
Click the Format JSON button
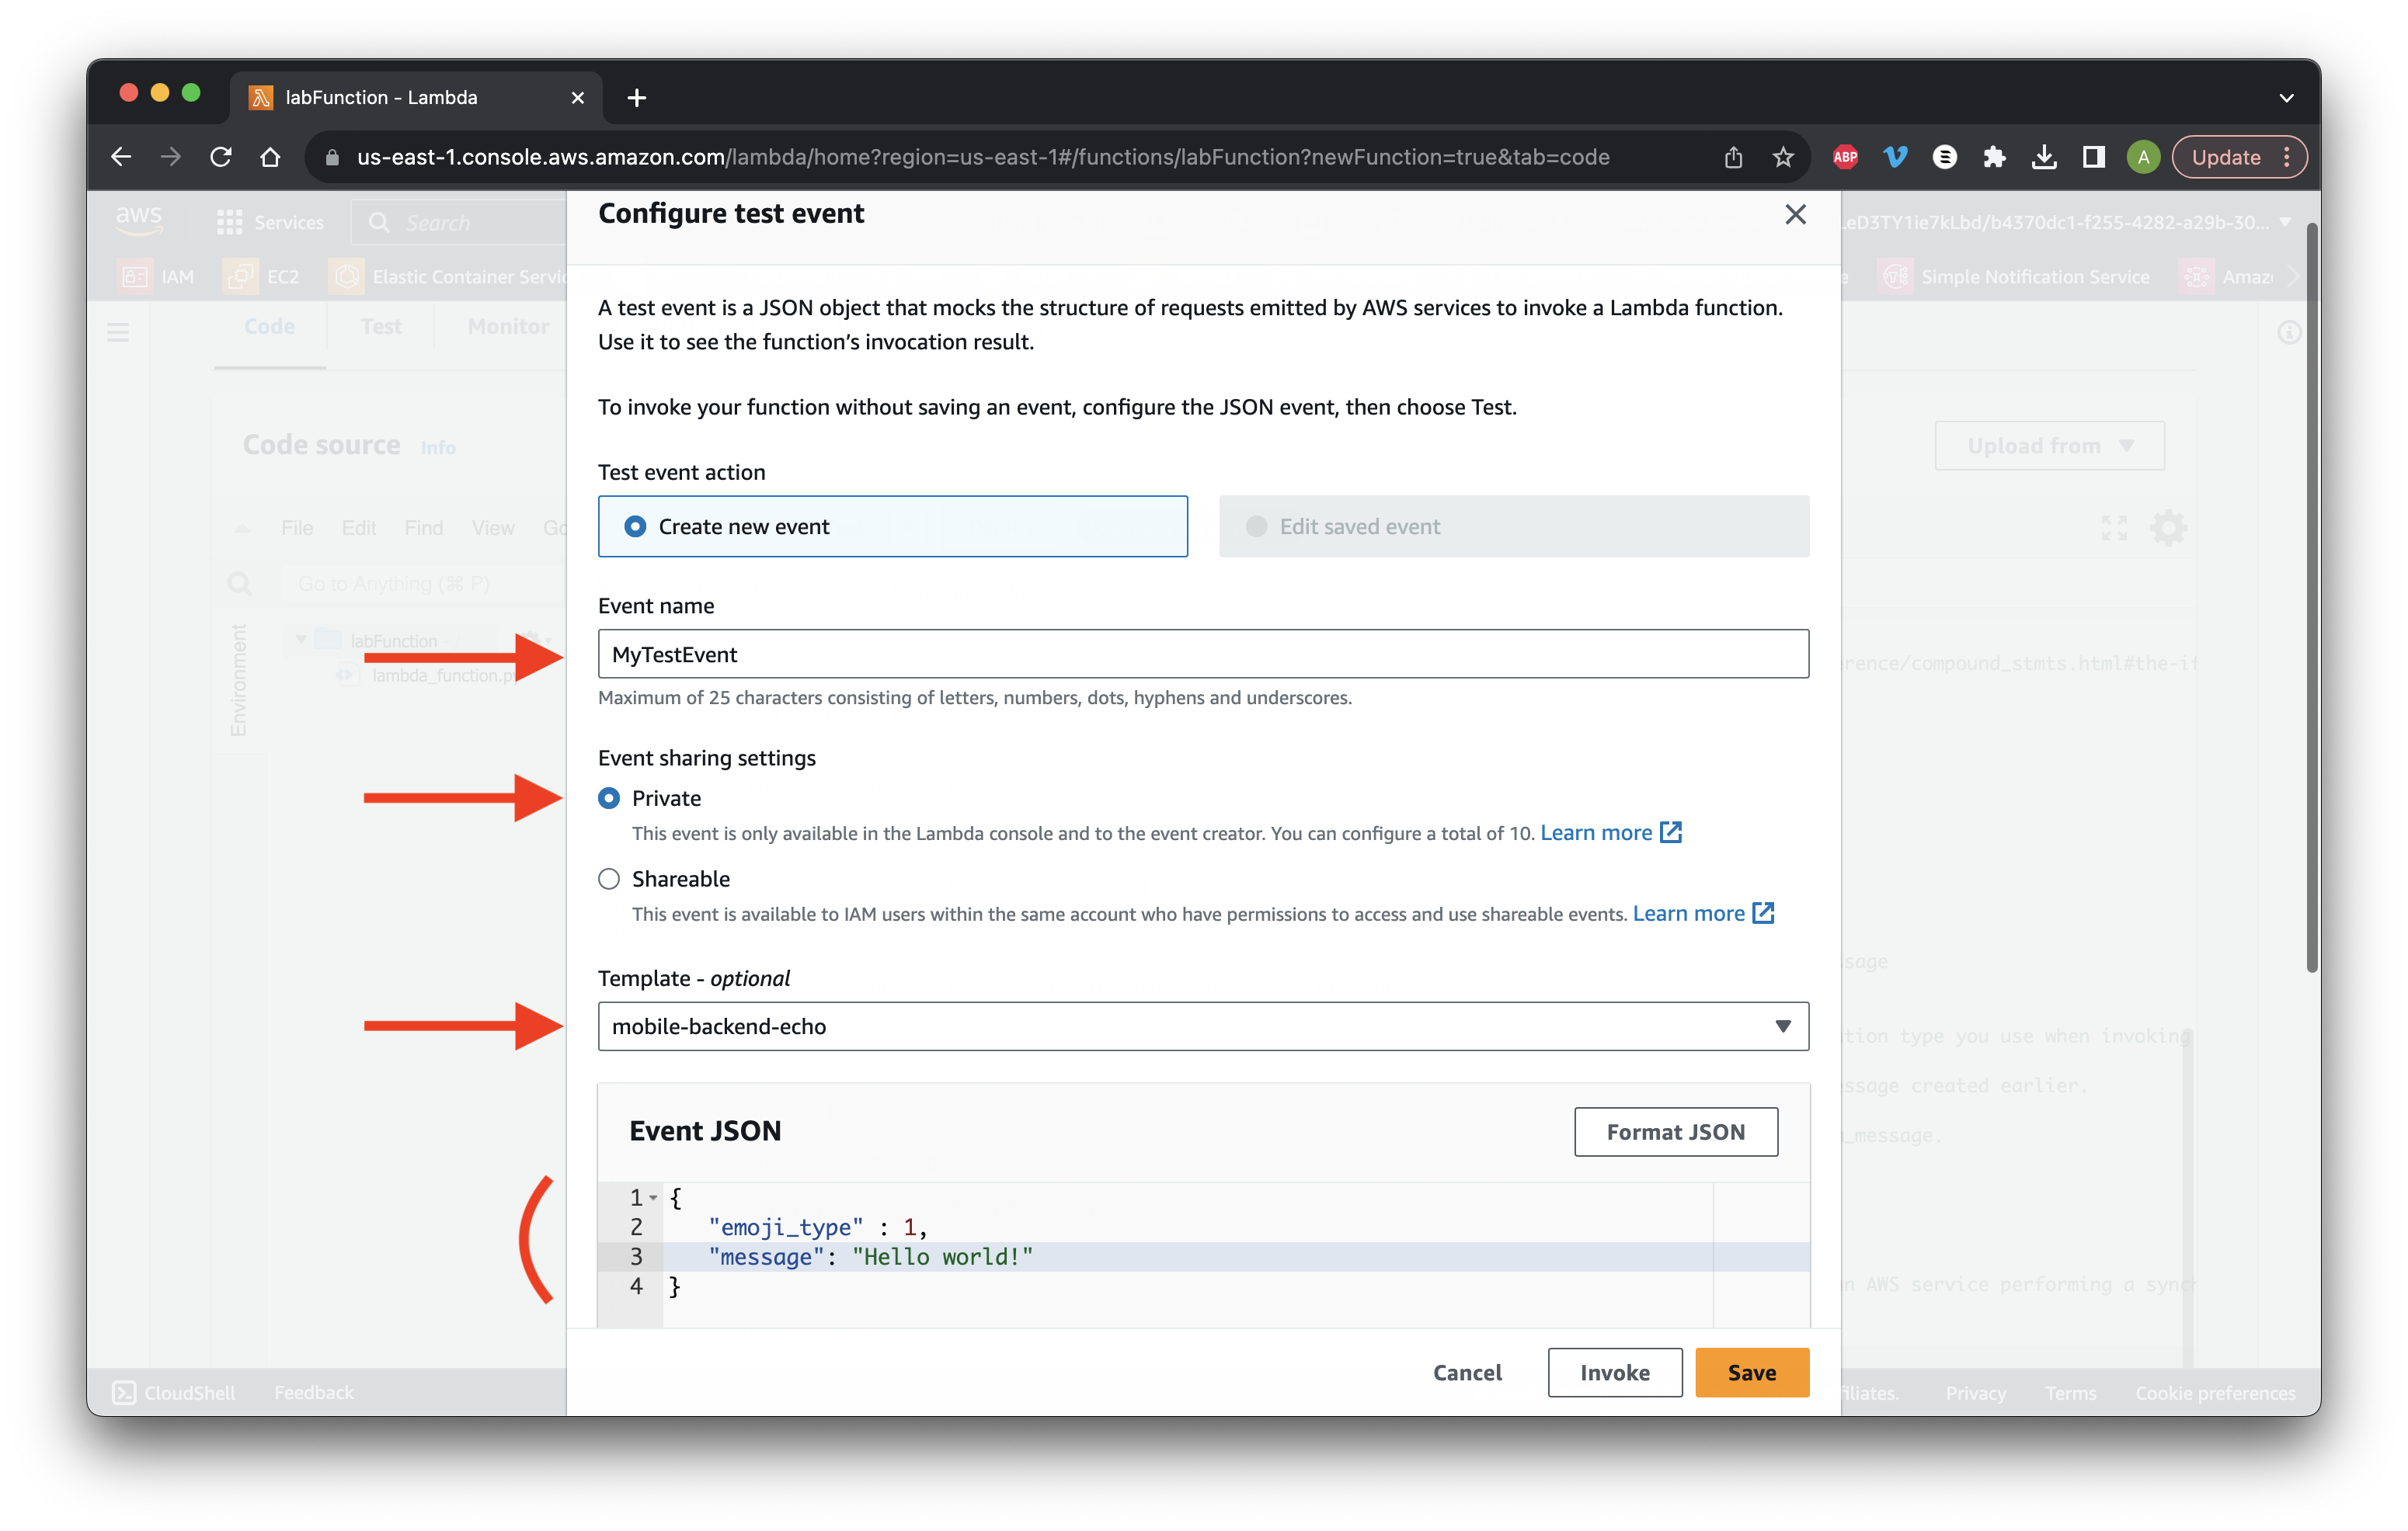point(1676,1131)
